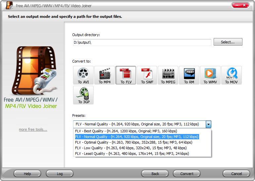Pick the To WMV format icon
The image size is (255, 181).
pos(210,75)
